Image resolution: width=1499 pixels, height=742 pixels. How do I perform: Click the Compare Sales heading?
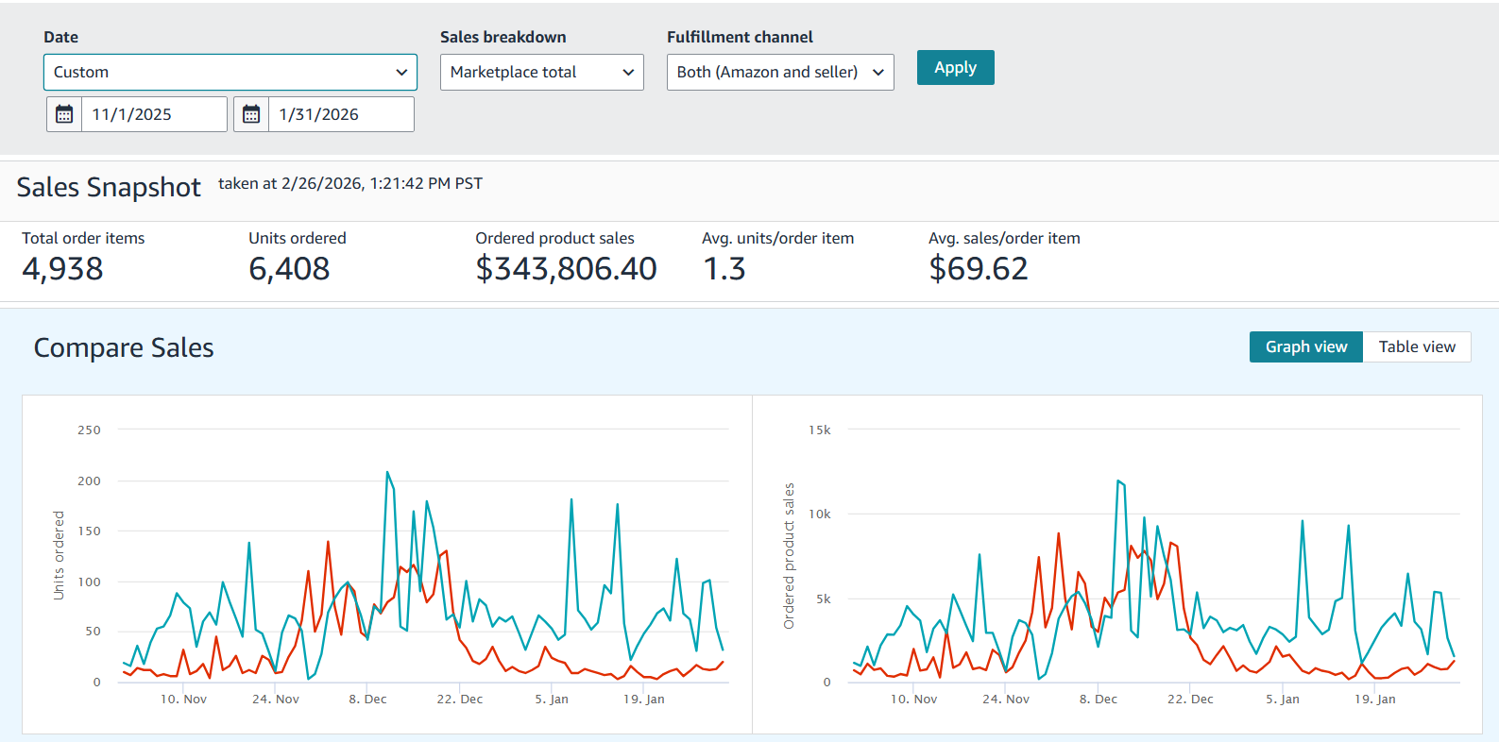click(x=124, y=348)
